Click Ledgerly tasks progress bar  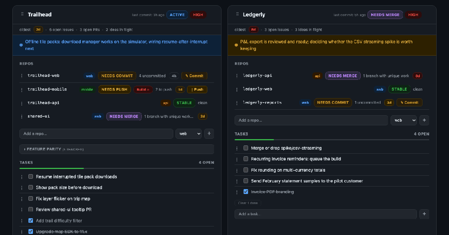332,140
